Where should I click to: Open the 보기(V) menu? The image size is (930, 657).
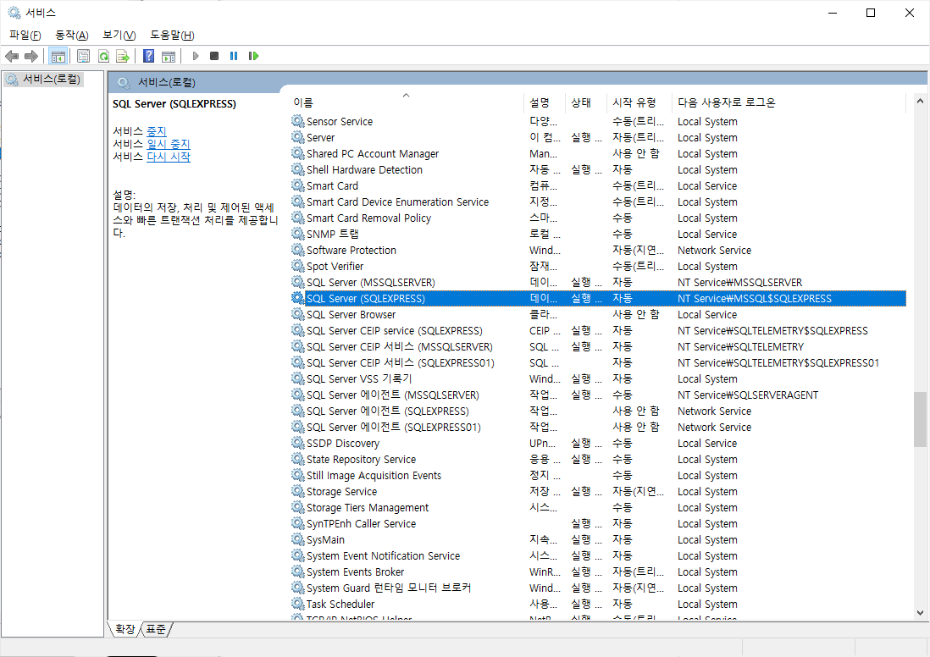[x=119, y=35]
